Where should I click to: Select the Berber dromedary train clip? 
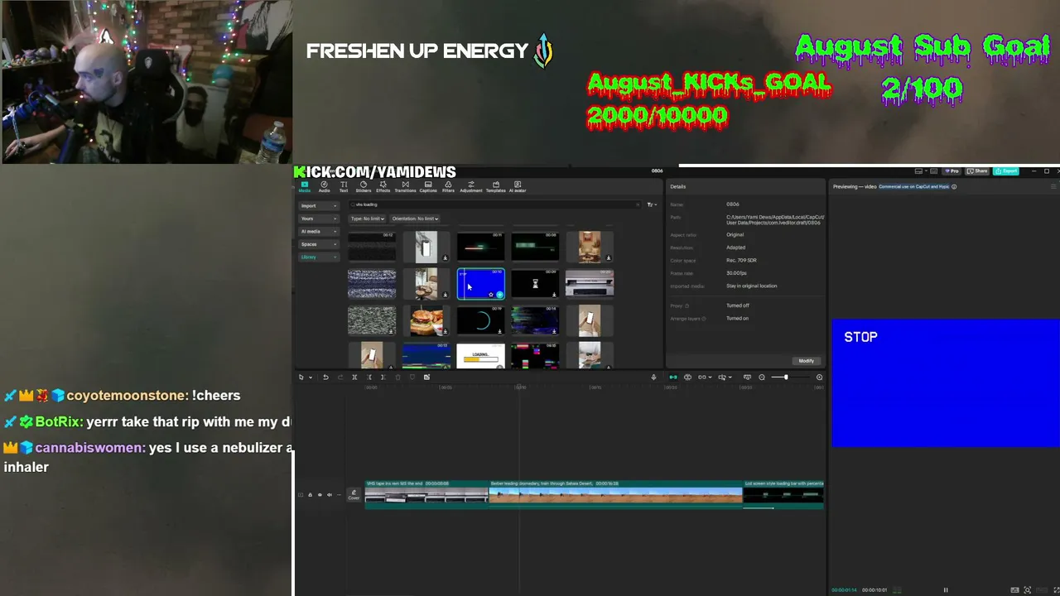(x=615, y=493)
